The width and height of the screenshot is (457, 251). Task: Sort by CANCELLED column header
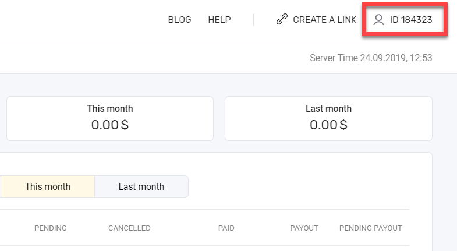[x=129, y=228]
